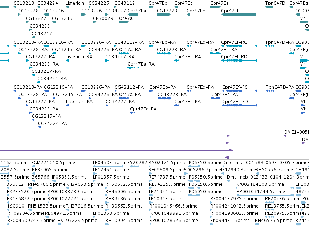Select the LP10943.5prime EST label
309x226 pixels.
coord(167,199)
